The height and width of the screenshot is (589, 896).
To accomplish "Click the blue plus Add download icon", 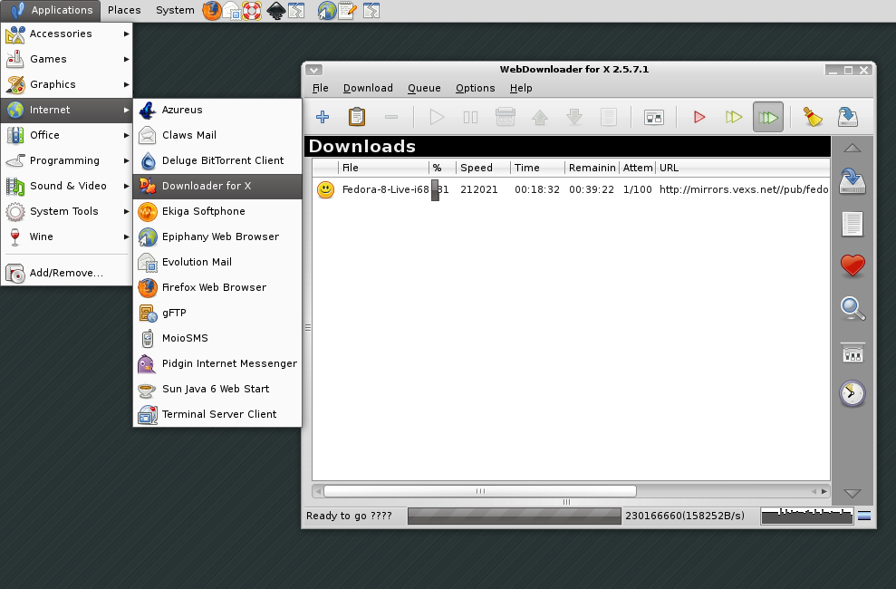I will click(323, 117).
